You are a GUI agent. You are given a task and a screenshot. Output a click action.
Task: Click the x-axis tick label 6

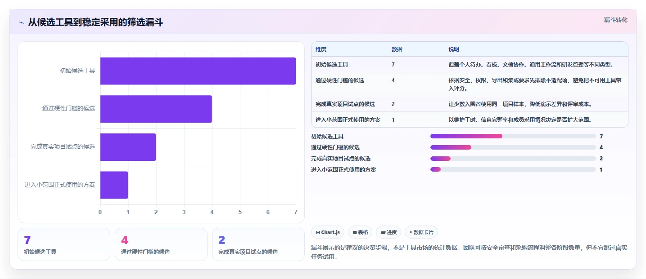point(268,212)
